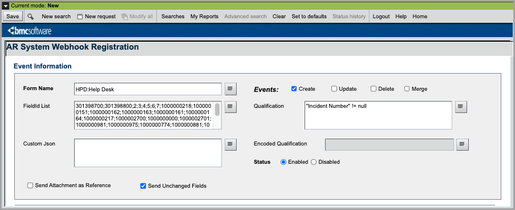The height and width of the screenshot is (210, 515).
Task: Select the Enabled status radio button
Action: [283, 162]
